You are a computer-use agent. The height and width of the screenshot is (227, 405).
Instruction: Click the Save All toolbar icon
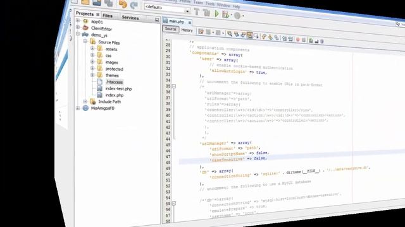[108, 3]
